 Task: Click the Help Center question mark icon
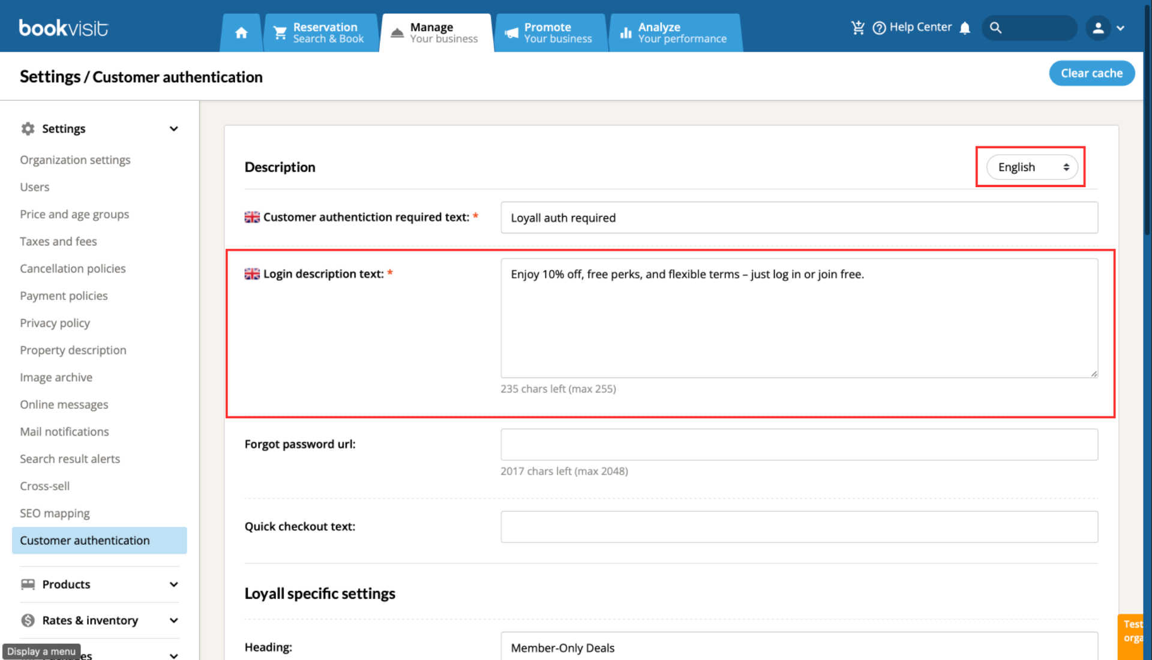coord(879,28)
